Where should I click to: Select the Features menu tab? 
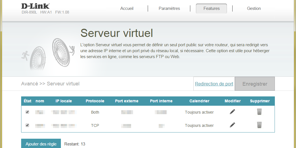(x=211, y=8)
